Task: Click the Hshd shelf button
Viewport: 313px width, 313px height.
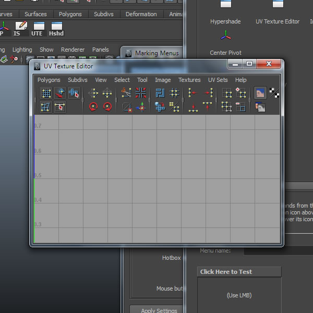Action: pos(56,29)
